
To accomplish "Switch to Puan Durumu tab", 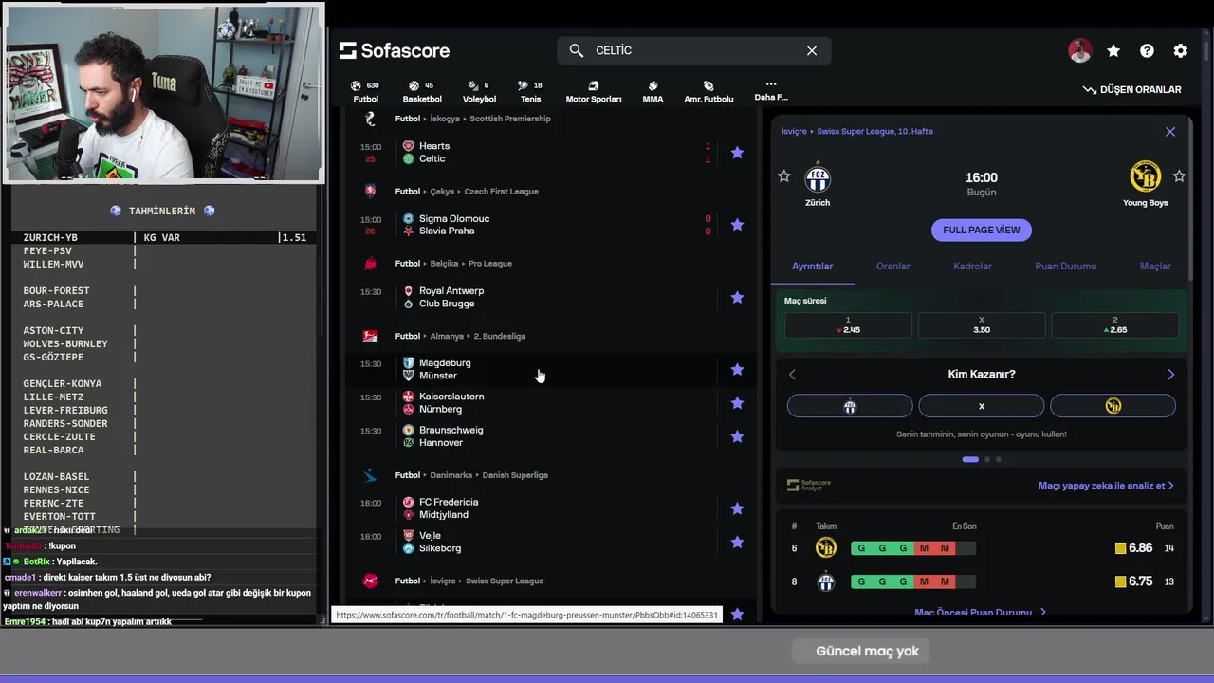I will coord(1066,267).
